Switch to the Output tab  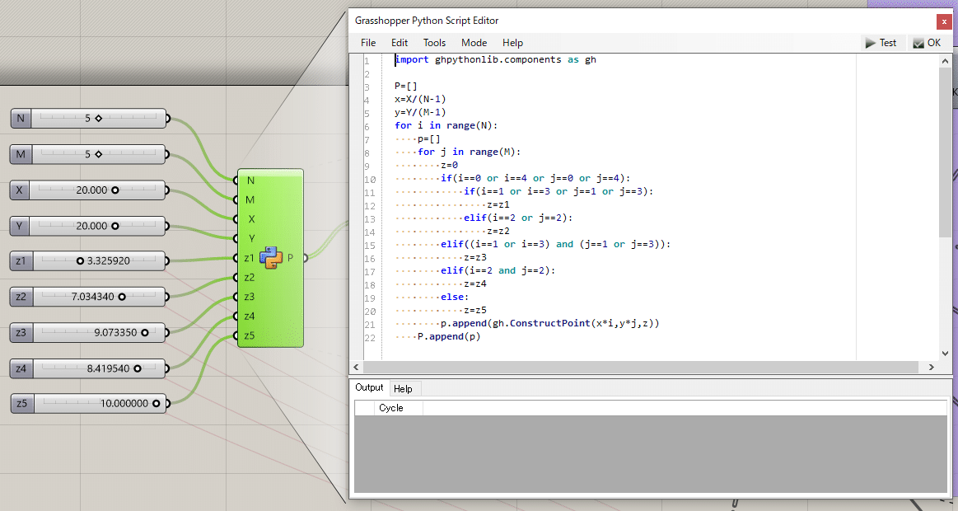(369, 387)
